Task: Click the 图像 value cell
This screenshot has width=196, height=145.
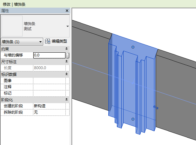Action: tap(49, 81)
